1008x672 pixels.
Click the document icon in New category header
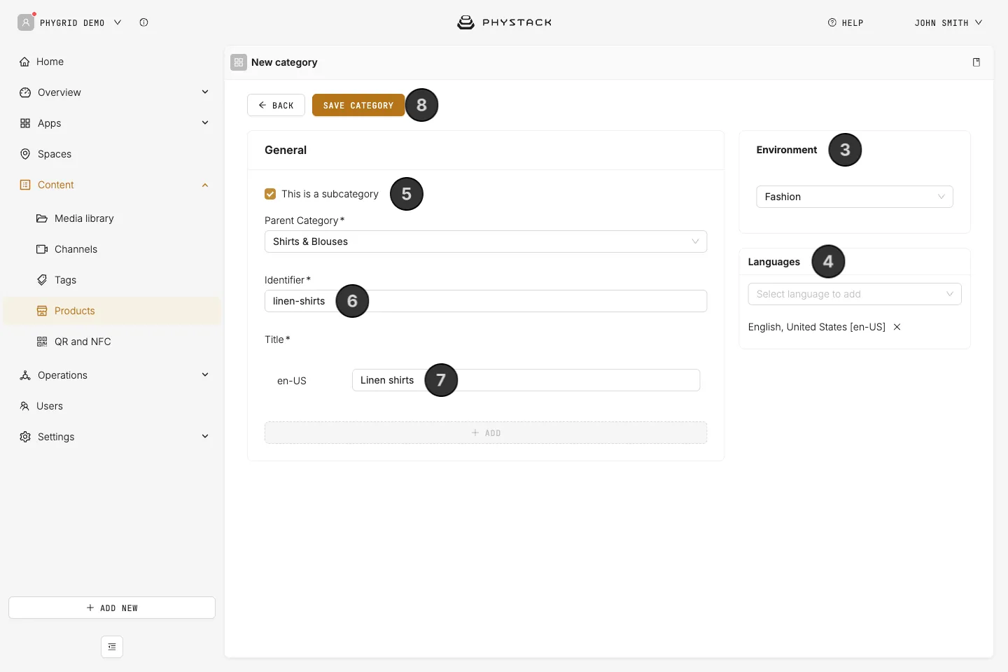point(976,62)
